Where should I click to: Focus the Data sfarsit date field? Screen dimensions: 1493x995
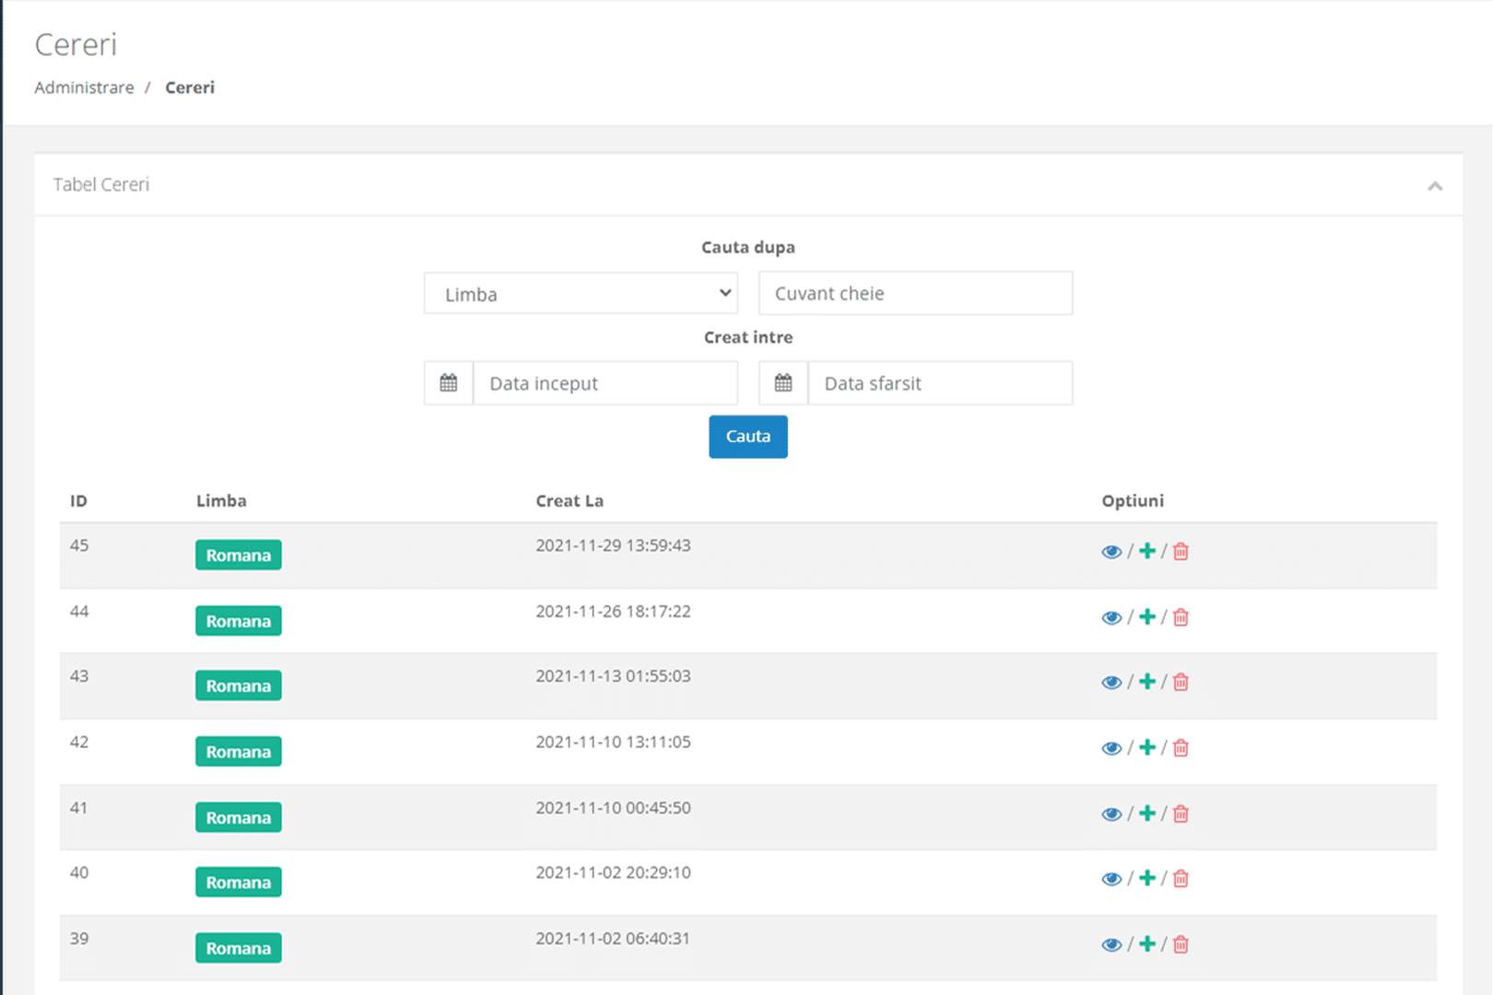point(939,383)
